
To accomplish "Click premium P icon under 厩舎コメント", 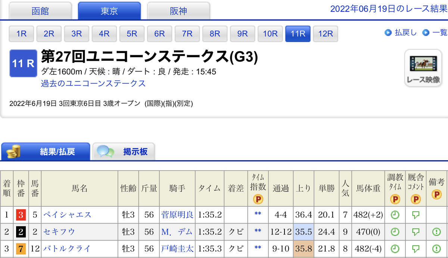I will click(x=416, y=199).
